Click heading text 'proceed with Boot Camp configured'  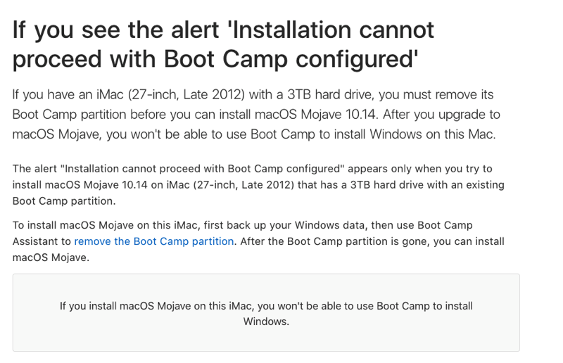215,59
